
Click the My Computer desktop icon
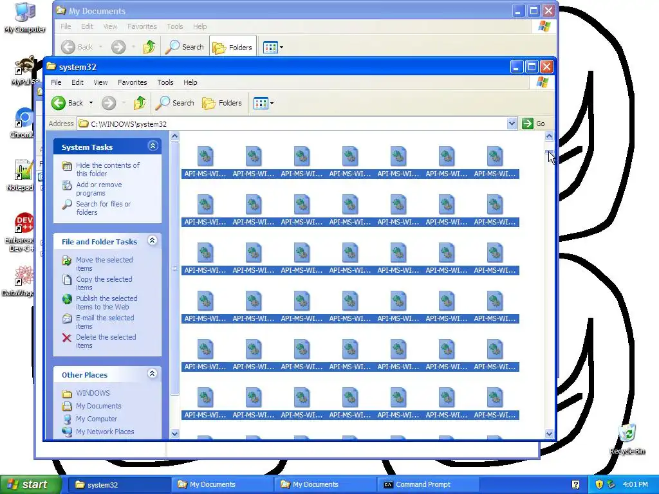pyautogui.click(x=25, y=18)
